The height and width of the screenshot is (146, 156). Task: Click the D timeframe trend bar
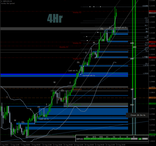121,139
